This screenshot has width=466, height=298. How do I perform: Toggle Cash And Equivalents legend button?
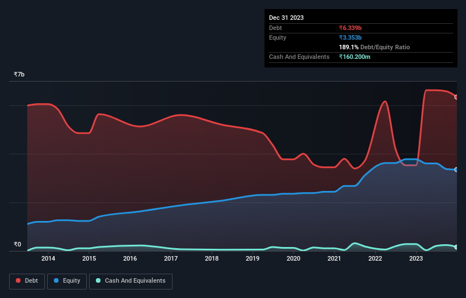tap(131, 281)
